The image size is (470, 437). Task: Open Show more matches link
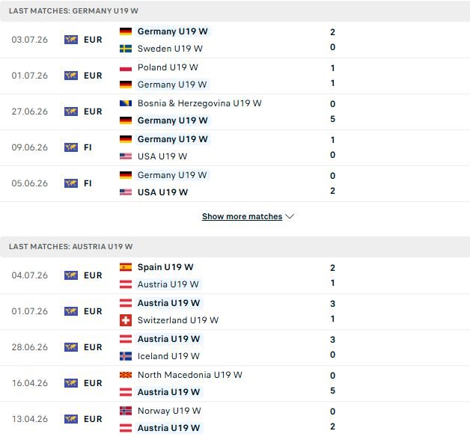pyautogui.click(x=242, y=216)
